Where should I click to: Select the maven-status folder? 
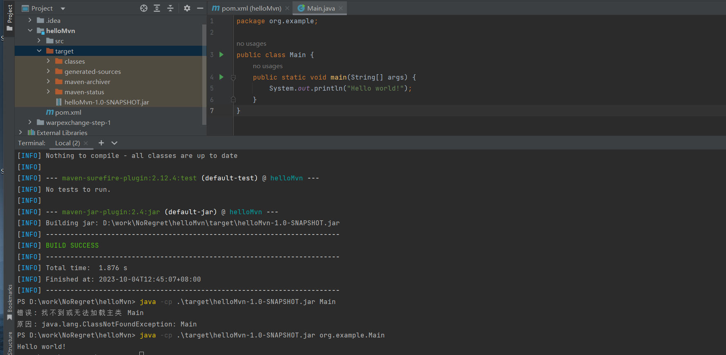pyautogui.click(x=84, y=92)
